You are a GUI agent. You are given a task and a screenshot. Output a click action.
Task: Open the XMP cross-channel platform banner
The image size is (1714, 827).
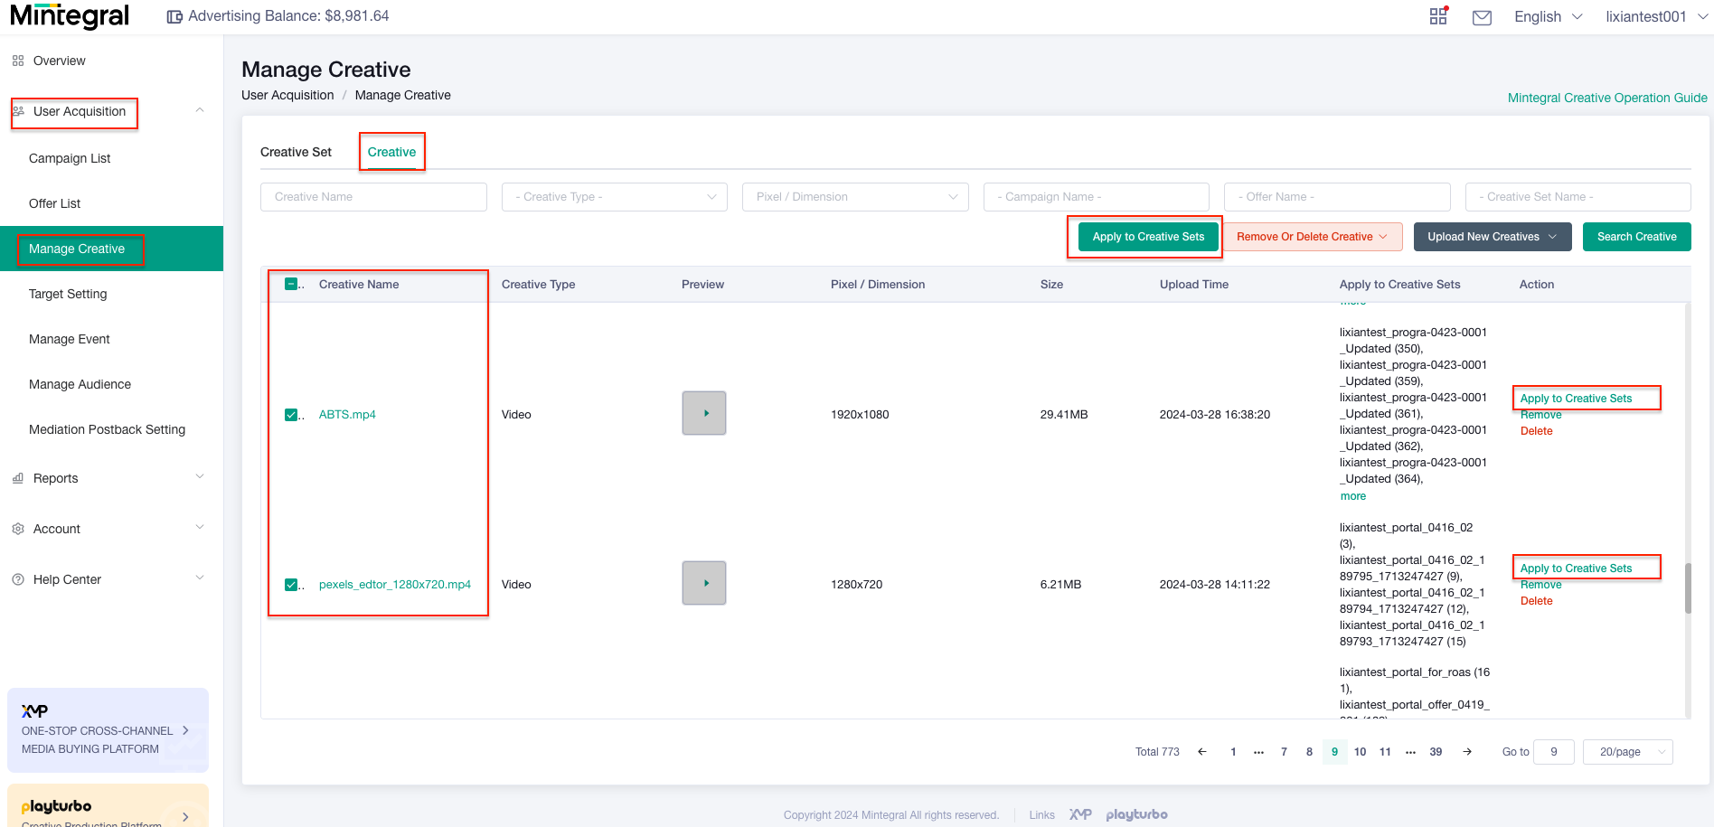click(108, 730)
